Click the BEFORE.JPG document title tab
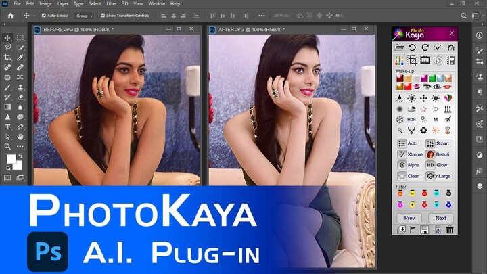The height and width of the screenshot is (274, 487). (x=78, y=29)
